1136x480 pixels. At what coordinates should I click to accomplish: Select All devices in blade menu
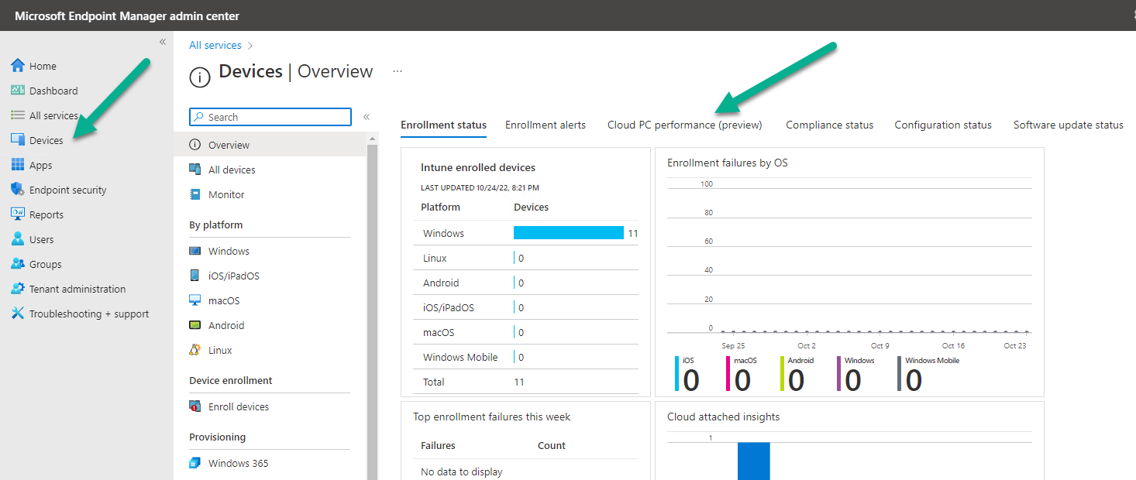[232, 170]
